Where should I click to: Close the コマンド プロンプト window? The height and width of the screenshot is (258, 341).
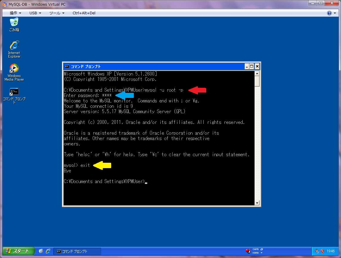click(257, 67)
